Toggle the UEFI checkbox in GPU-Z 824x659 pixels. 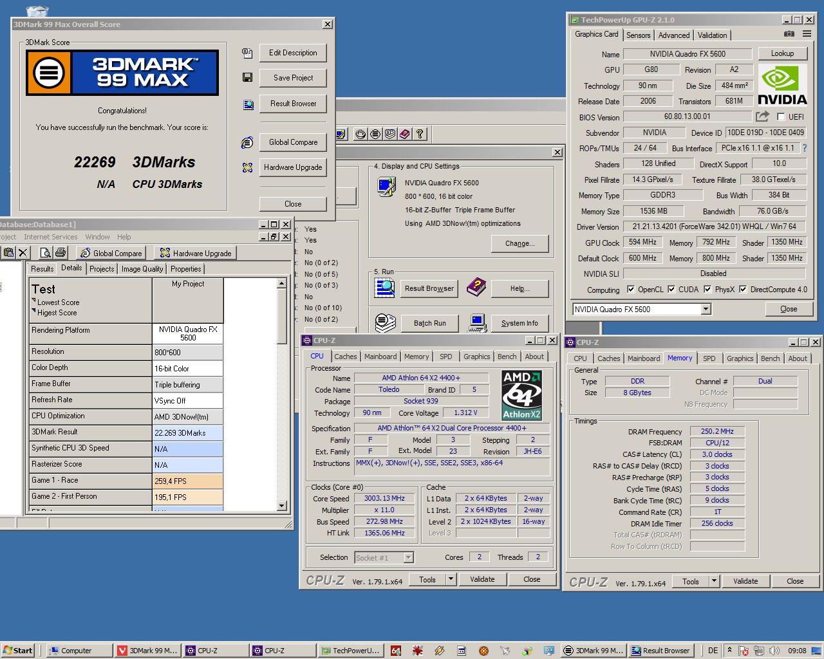781,116
